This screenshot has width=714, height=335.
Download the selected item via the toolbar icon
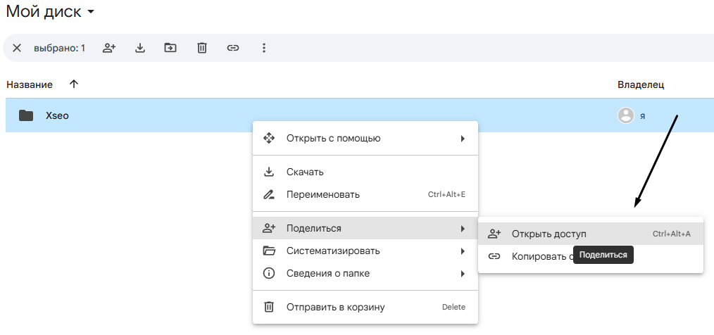pyautogui.click(x=140, y=48)
